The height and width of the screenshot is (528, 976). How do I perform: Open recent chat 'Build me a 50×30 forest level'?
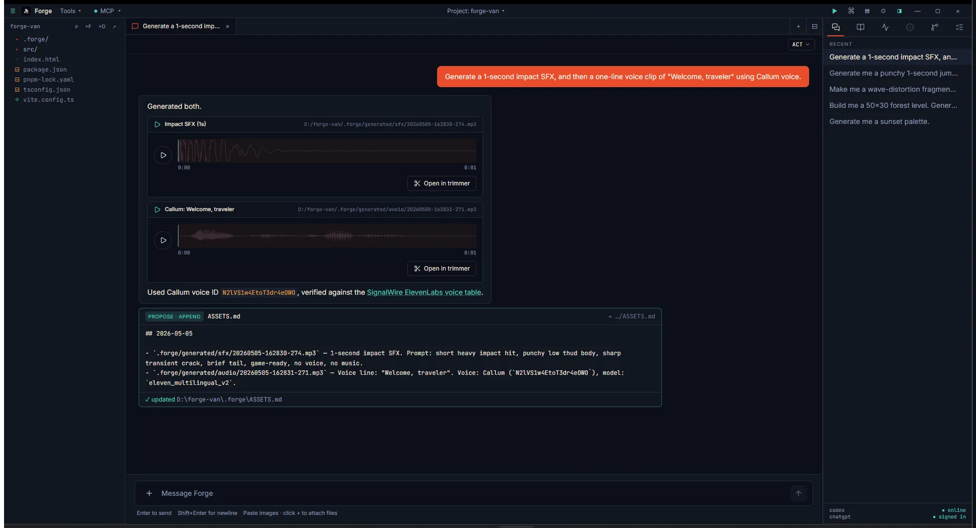[x=897, y=105]
